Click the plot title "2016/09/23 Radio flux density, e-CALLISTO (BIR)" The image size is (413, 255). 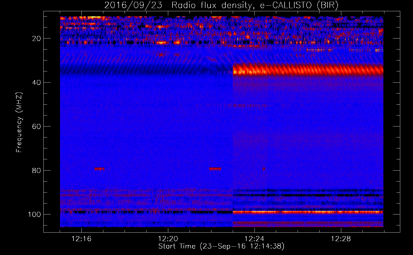tap(221, 5)
